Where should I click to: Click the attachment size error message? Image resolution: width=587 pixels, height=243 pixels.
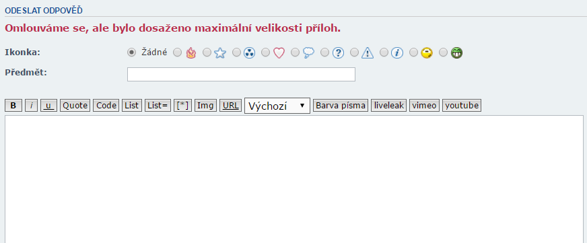(x=172, y=28)
